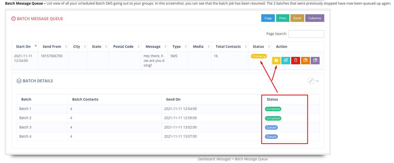Click the purple copy icon in the Action column

[315, 60]
